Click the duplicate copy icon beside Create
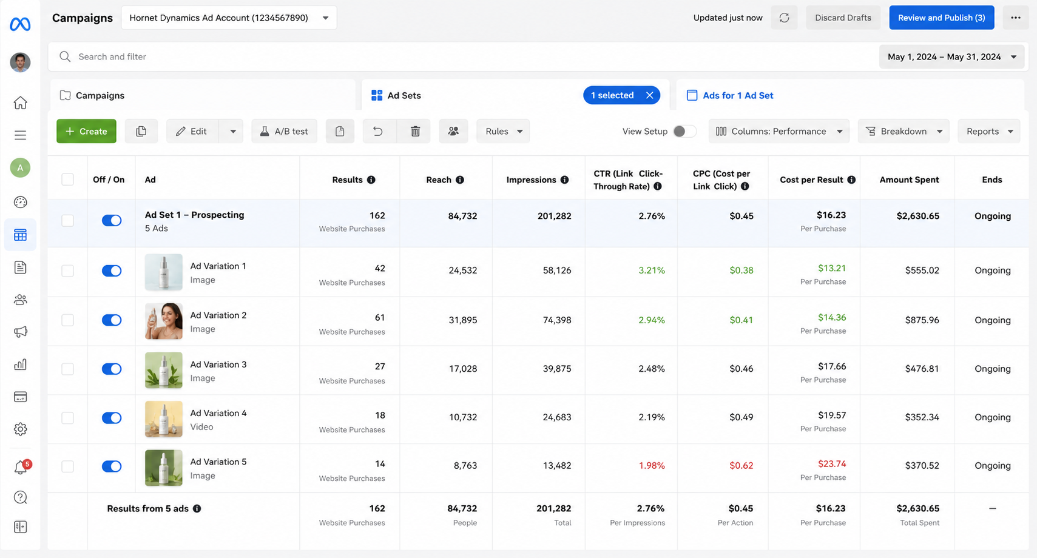Viewport: 1037px width, 558px height. pyautogui.click(x=141, y=131)
